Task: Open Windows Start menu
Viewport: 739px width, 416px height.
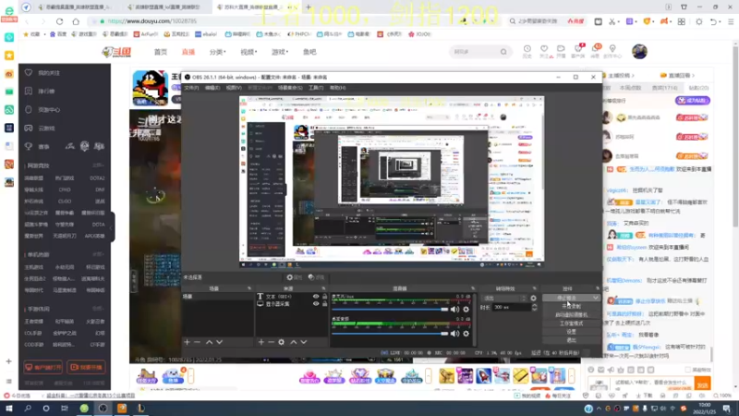Action: click(9, 409)
